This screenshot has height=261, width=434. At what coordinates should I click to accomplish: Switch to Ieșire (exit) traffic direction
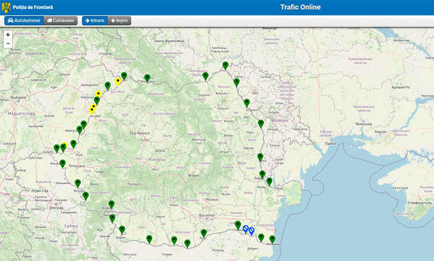click(119, 21)
